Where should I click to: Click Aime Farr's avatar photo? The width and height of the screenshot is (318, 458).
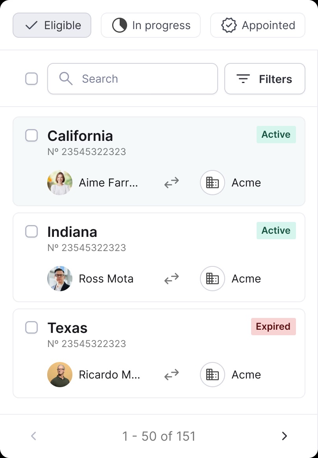coord(60,183)
